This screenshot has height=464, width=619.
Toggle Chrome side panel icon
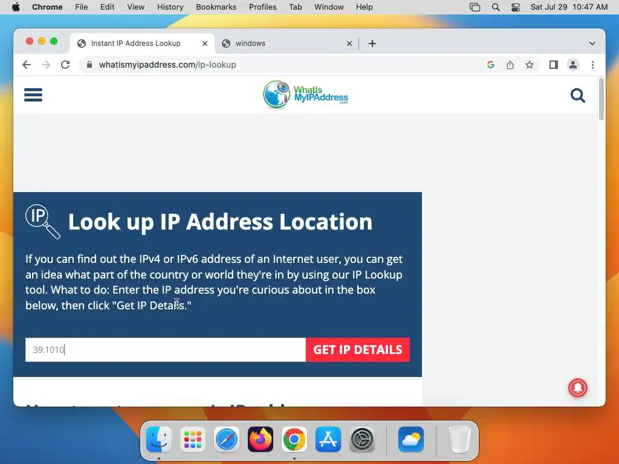[554, 65]
